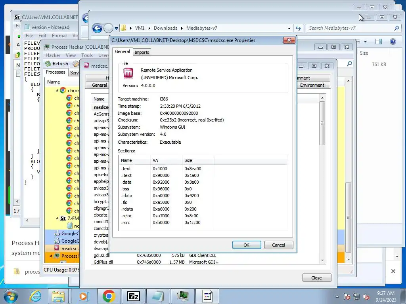Click OK in msdcsc.exe Properties
This screenshot has width=406, height=304.
pos(247,245)
